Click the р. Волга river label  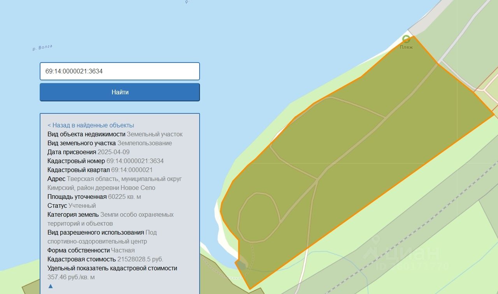click(x=42, y=48)
